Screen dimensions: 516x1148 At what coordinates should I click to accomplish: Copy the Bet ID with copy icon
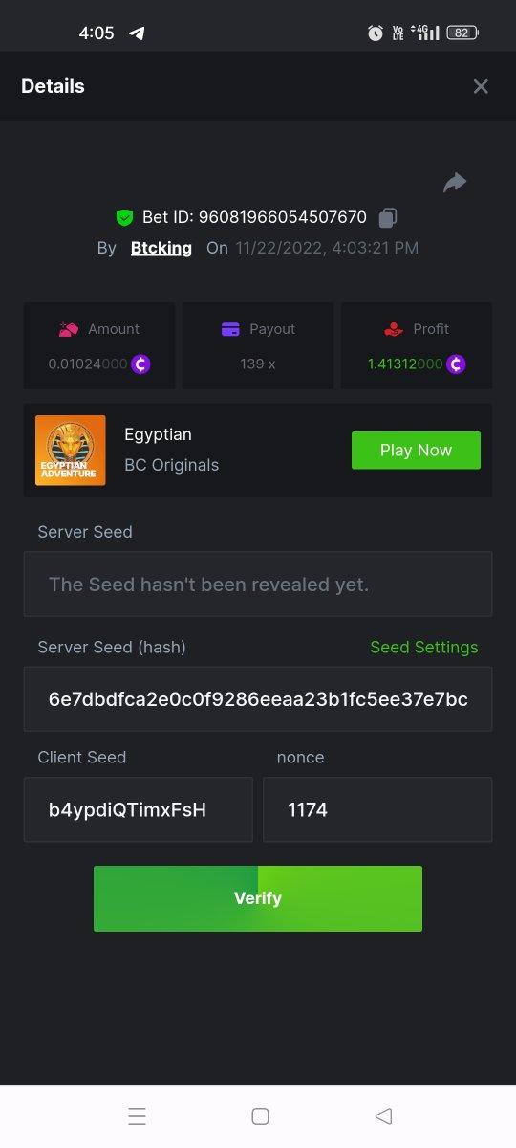387,218
